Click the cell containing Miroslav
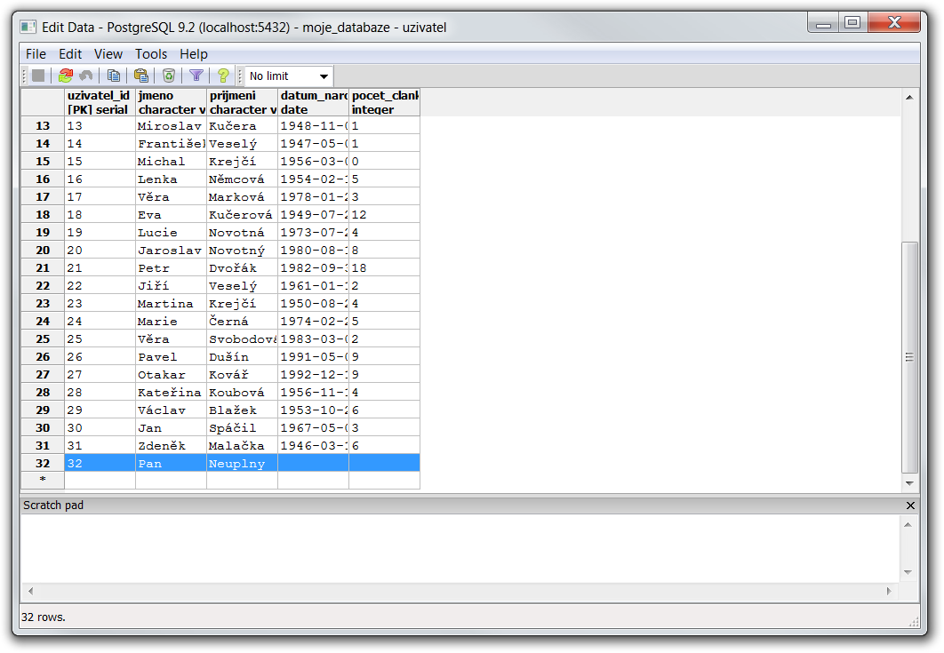Image resolution: width=944 pixels, height=653 pixels. [171, 125]
